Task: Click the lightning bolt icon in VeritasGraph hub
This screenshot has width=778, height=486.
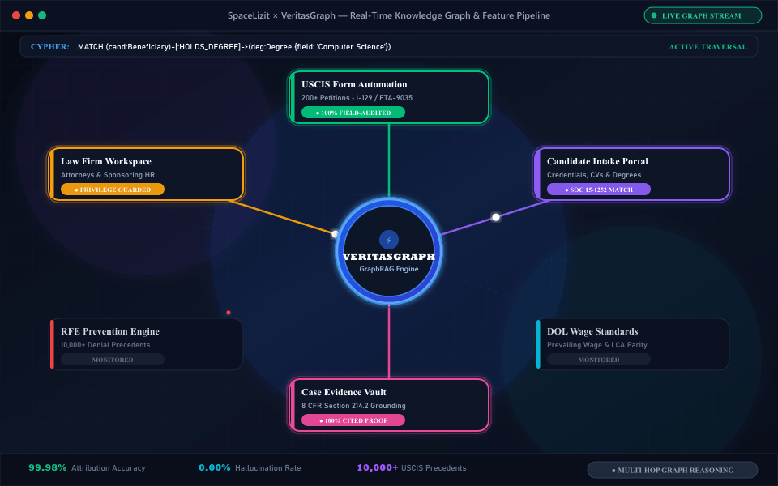Action: click(388, 240)
